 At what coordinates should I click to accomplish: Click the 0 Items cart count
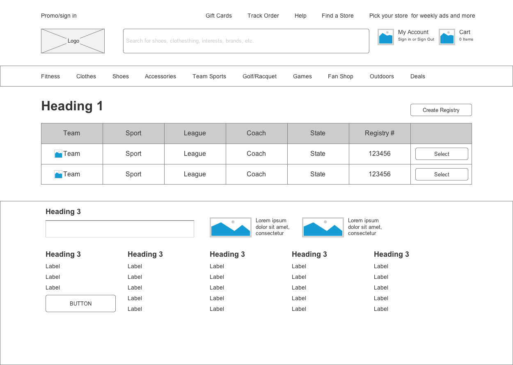[466, 39]
